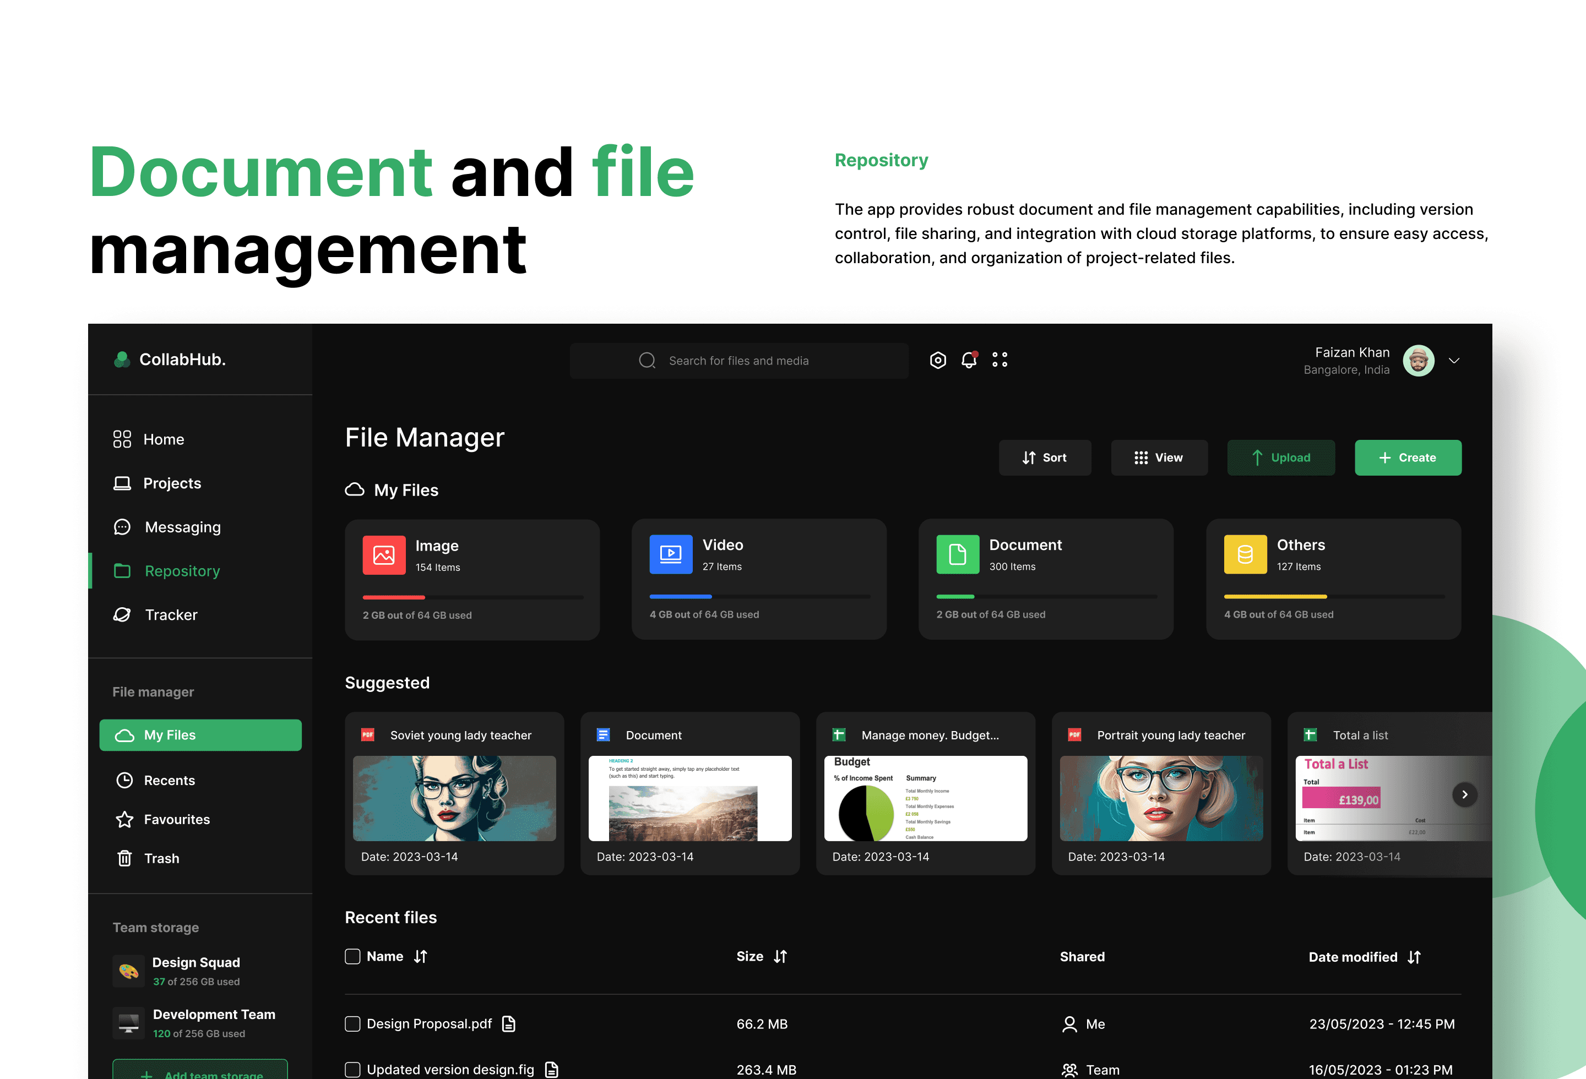Image resolution: width=1586 pixels, height=1079 pixels.
Task: Expand the Faizan Khan profile dropdown chevron
Action: [1454, 361]
